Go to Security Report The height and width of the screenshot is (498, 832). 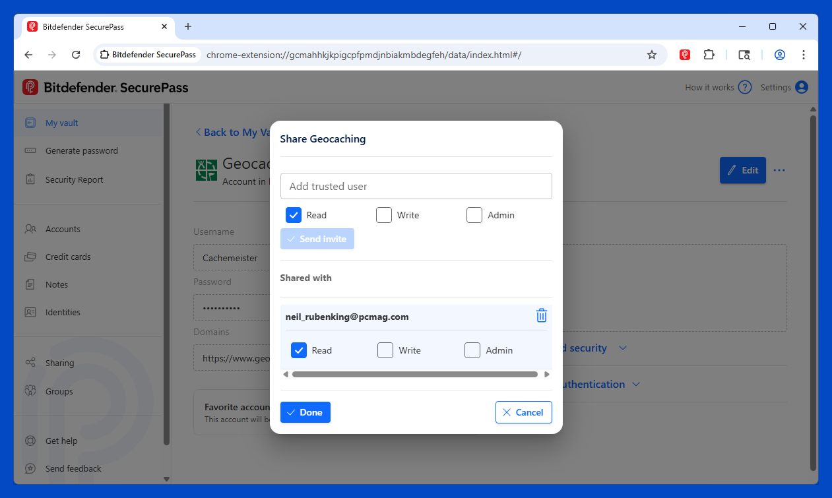coord(75,179)
